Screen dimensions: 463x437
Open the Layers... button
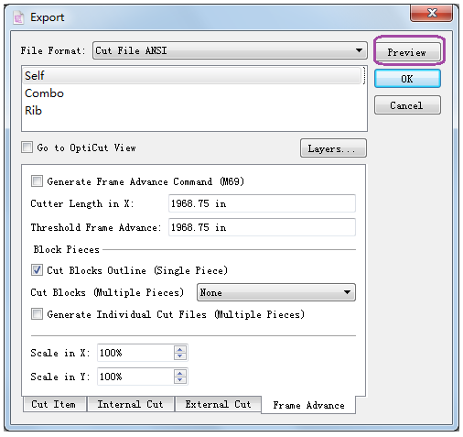coord(333,148)
